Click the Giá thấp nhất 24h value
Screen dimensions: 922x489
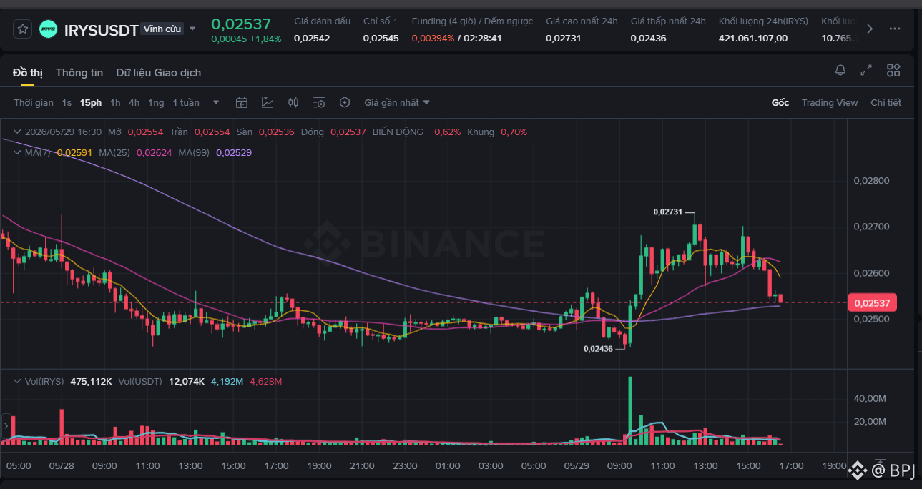tap(648, 38)
